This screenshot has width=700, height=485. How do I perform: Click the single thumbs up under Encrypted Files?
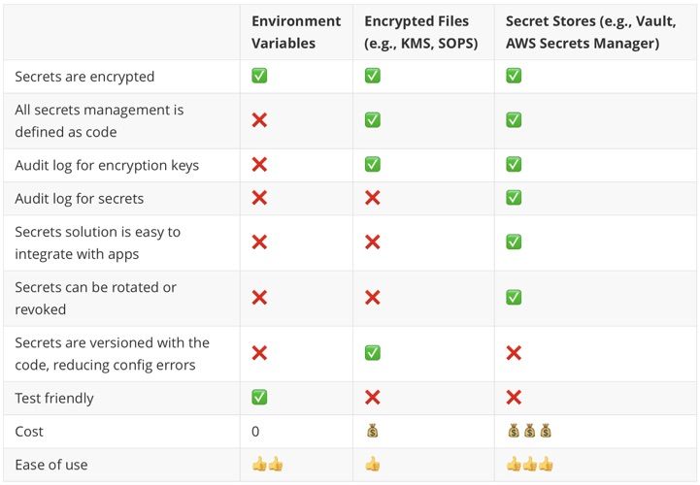tap(372, 464)
